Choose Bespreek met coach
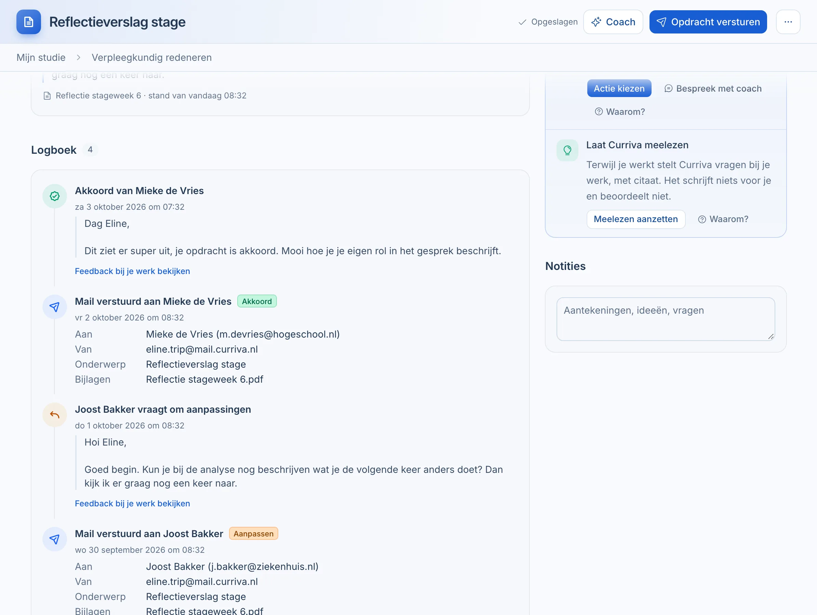 point(713,88)
